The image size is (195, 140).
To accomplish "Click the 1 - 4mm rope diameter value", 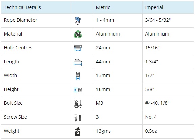I will coord(105,20).
